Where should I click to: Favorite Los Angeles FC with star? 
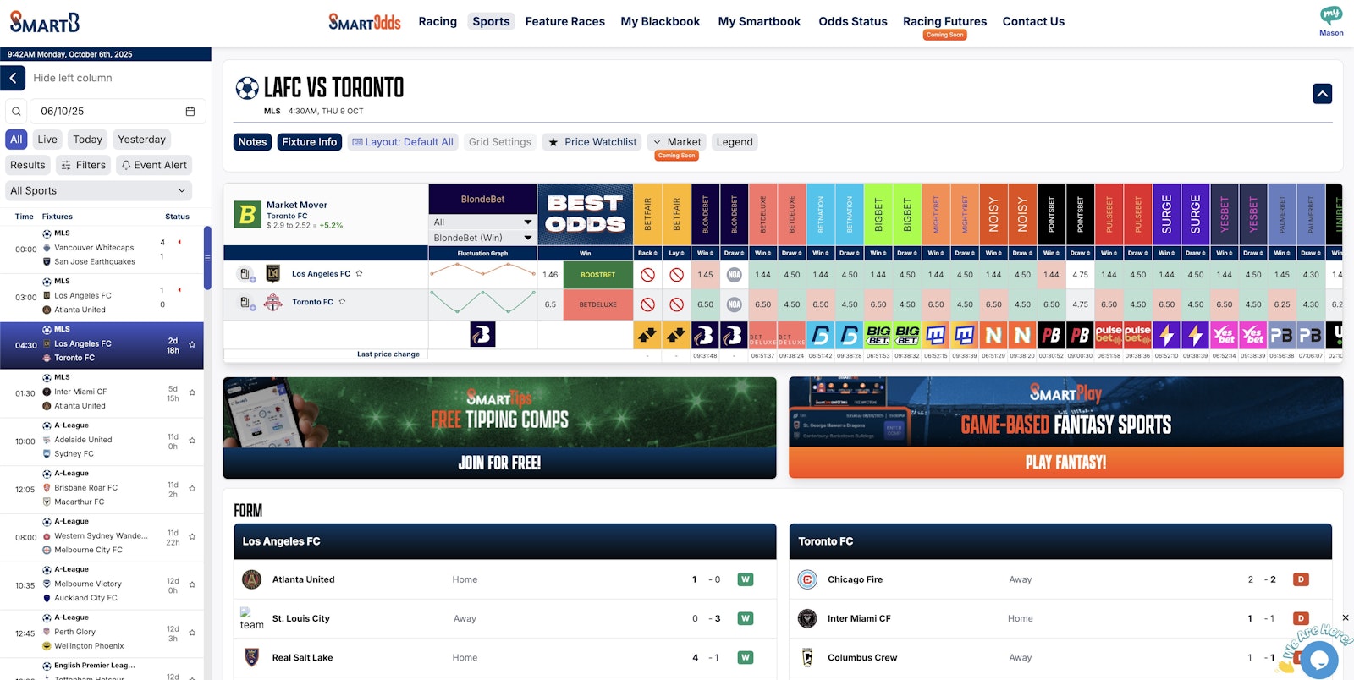click(359, 274)
